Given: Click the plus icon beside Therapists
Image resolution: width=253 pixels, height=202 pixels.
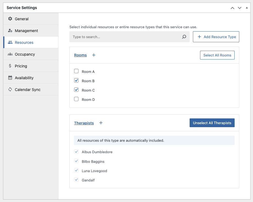Looking at the screenshot, I should coord(101,123).
